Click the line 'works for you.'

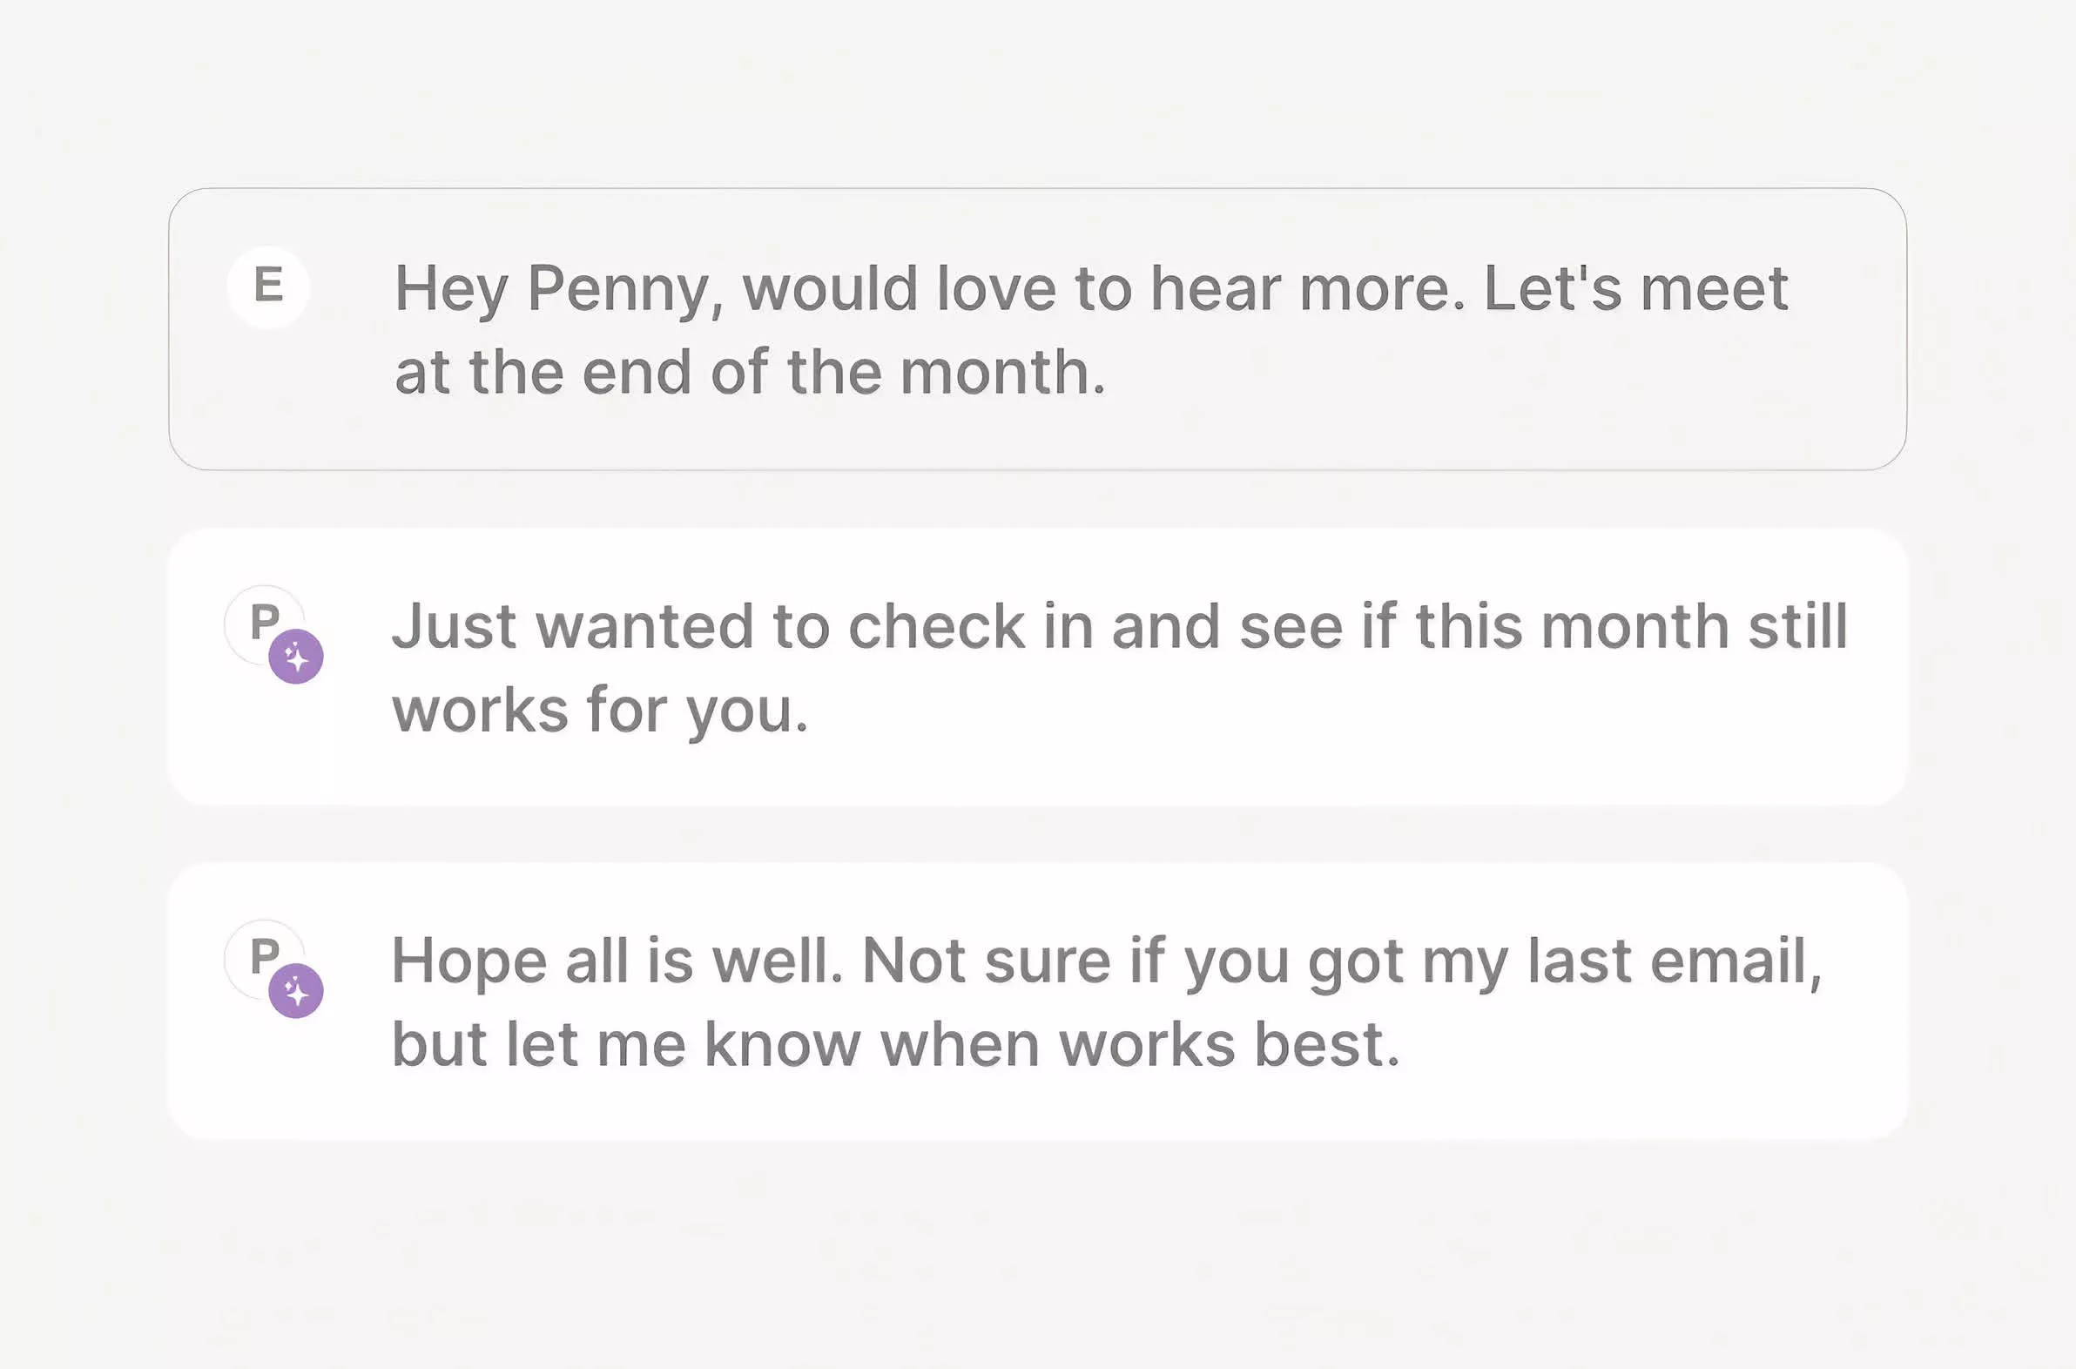coord(600,710)
